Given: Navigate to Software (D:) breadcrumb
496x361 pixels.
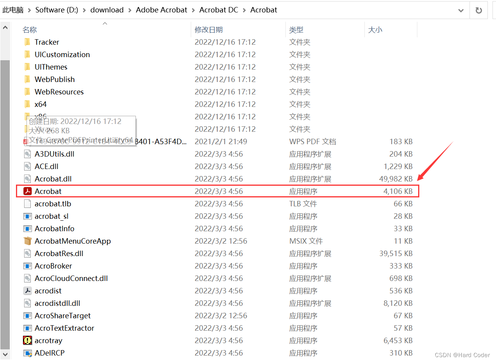Looking at the screenshot, I should click(x=57, y=10).
